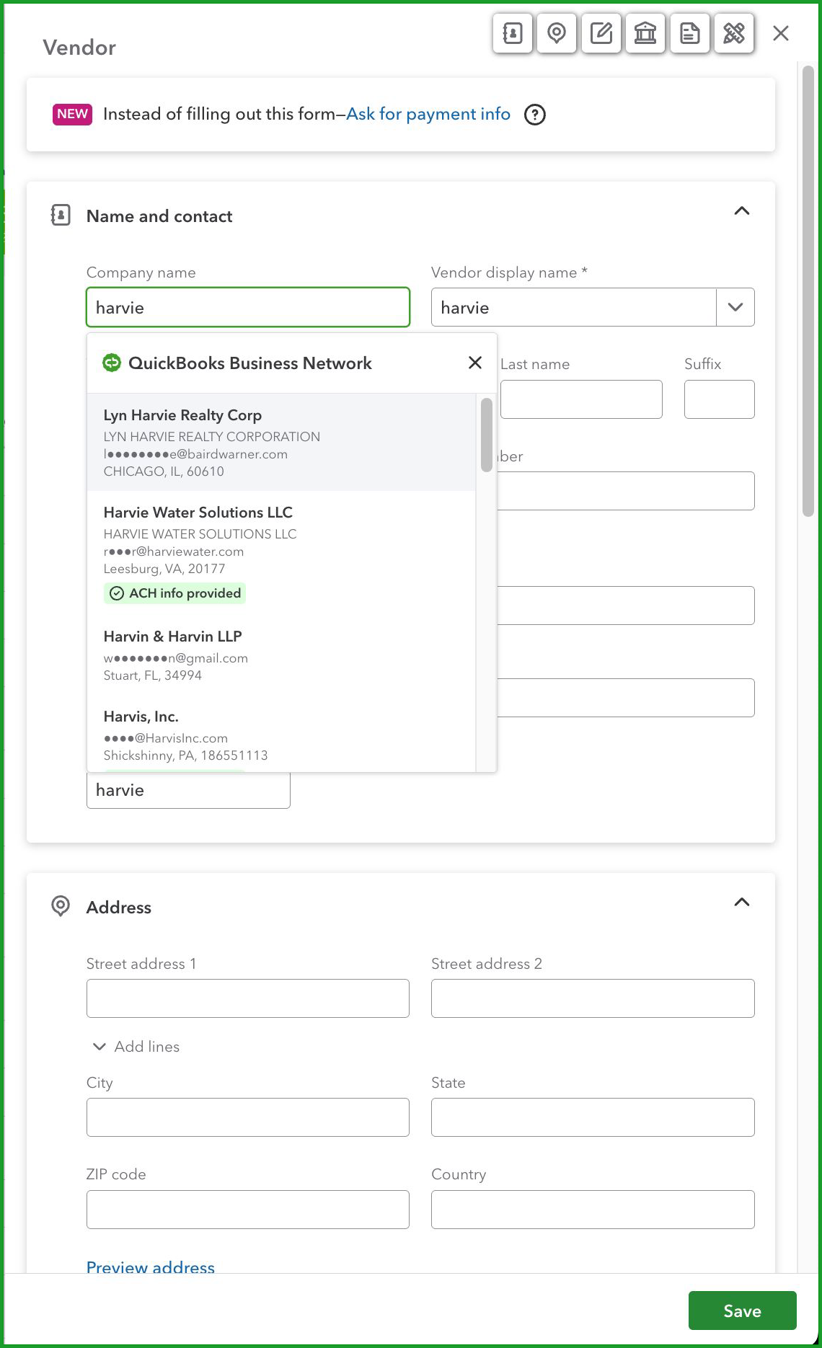Jump to Name and contact section icon

coord(513,33)
